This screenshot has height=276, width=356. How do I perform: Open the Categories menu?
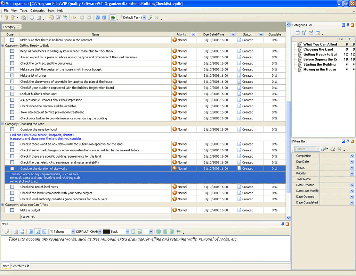[x=38, y=11]
